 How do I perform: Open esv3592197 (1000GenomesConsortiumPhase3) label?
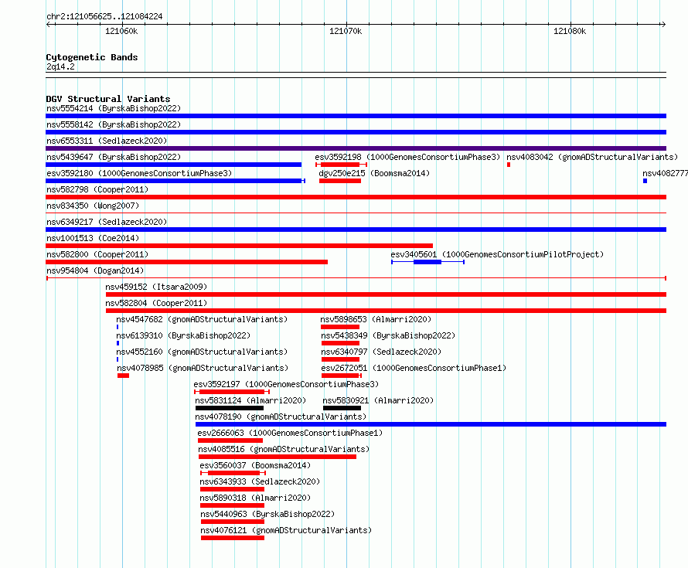(x=286, y=384)
